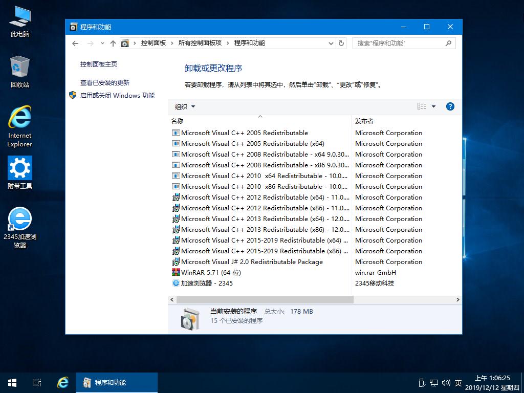Screen dimensions: 524x393
Task: Open 启用或关闭 Windows 功能 link
Action: pyautogui.click(x=117, y=95)
